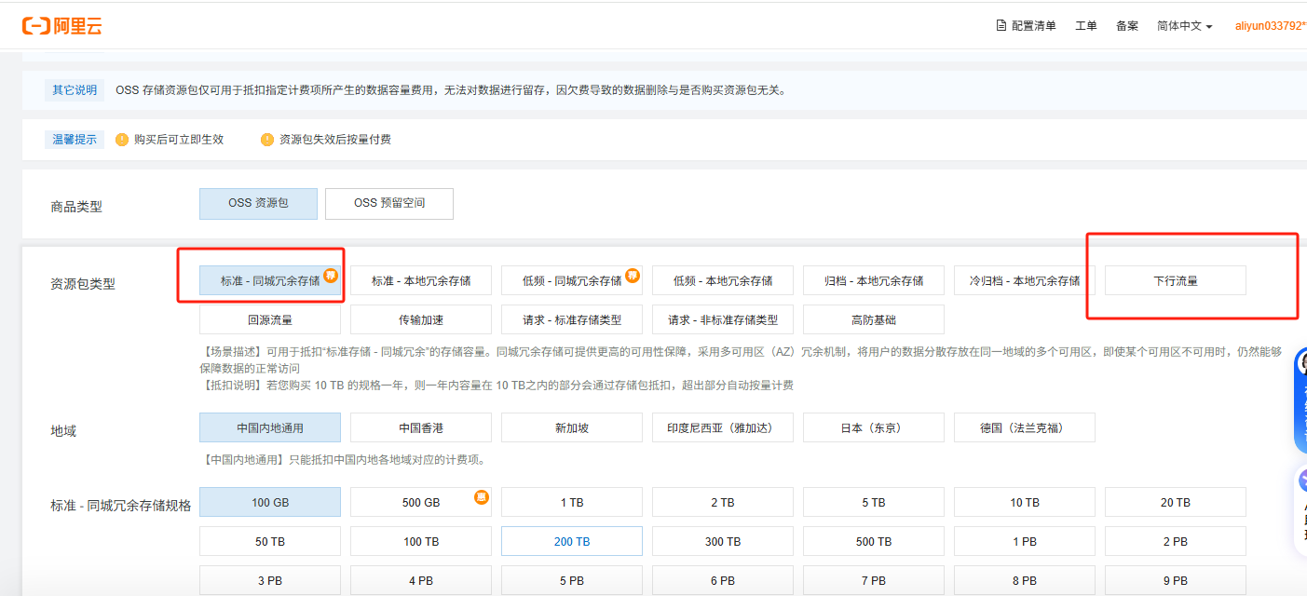Choose the 100 TB specification
Viewport: 1307px width, 596px height.
(421, 541)
